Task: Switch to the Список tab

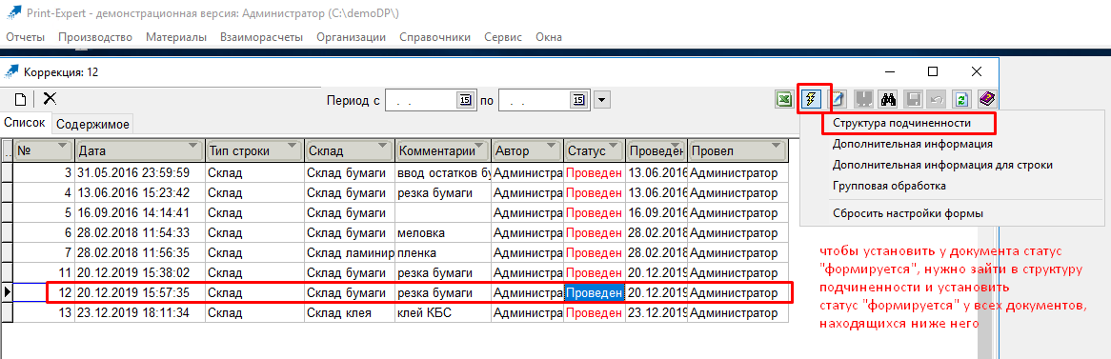Action: 26,123
